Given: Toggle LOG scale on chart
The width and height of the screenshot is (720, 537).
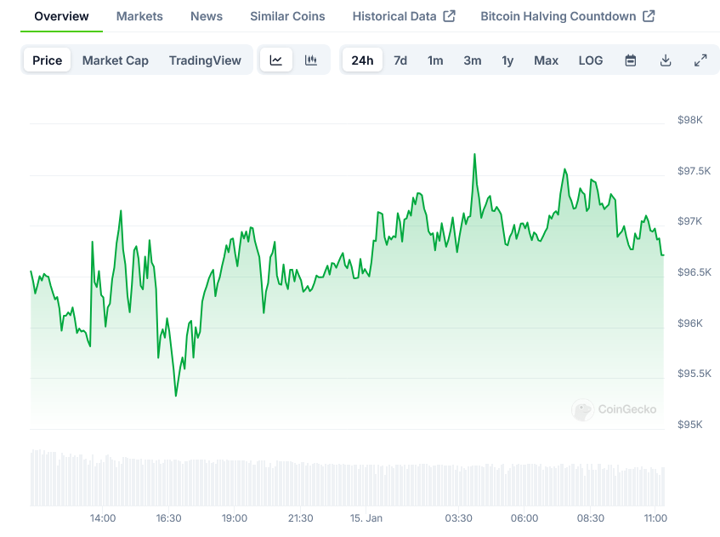Looking at the screenshot, I should pyautogui.click(x=591, y=60).
